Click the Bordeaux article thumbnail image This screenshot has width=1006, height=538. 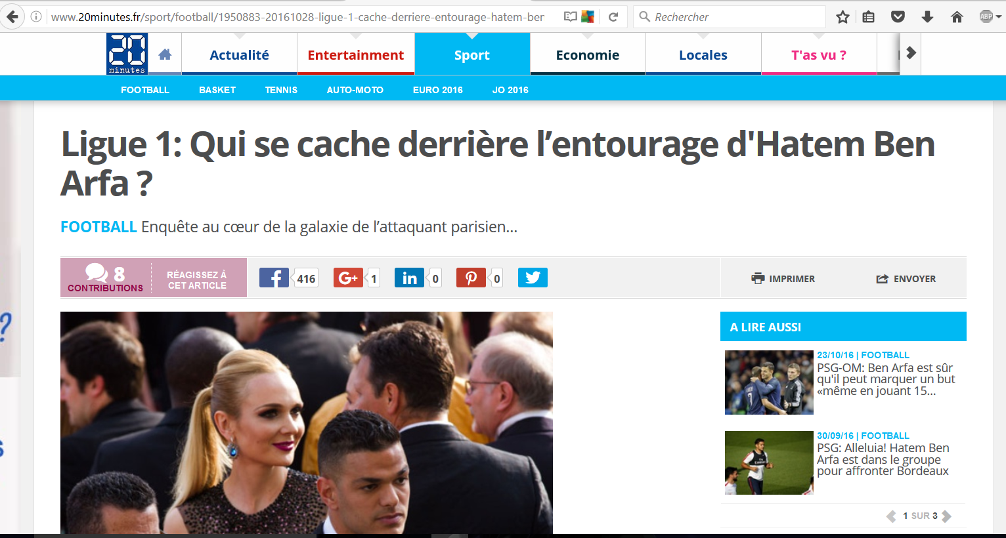(769, 463)
